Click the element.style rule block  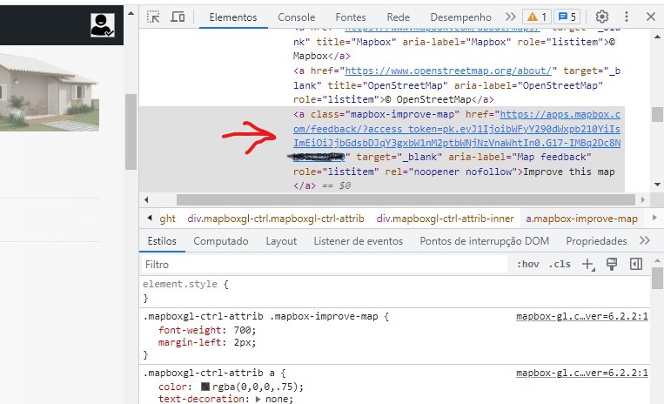coord(394,292)
